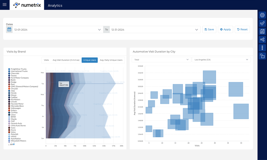Click the Mazda legend label
Screen dimensions: 267x160
(14, 119)
